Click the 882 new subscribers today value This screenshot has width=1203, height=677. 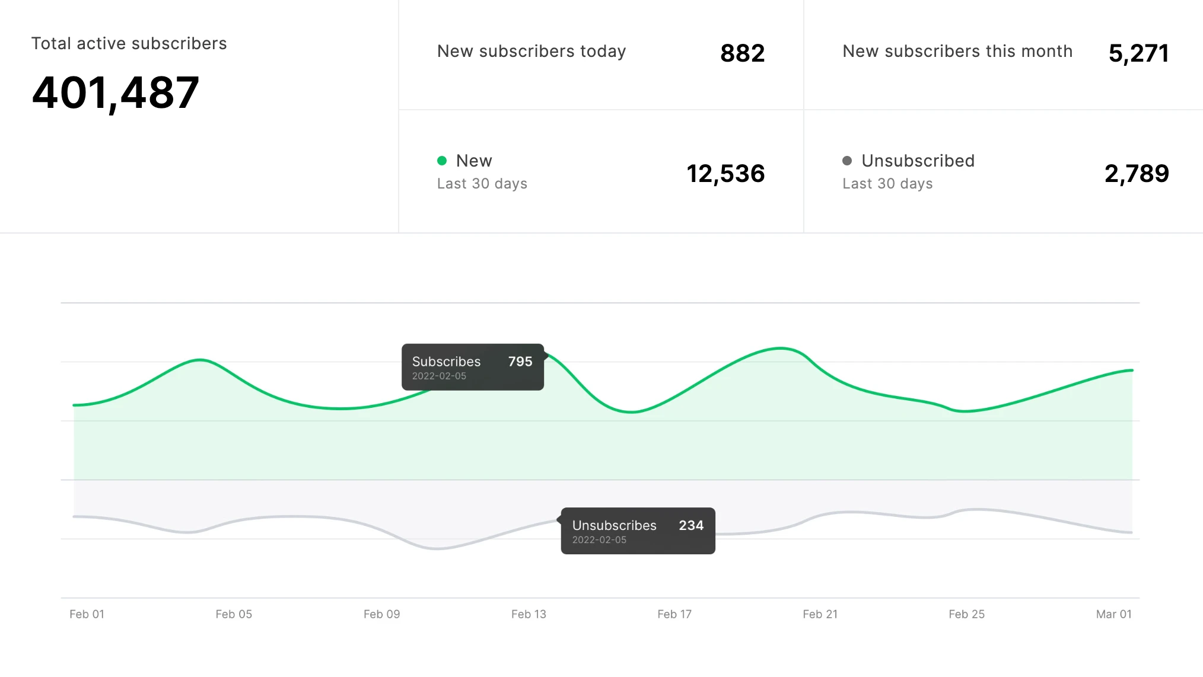[742, 53]
